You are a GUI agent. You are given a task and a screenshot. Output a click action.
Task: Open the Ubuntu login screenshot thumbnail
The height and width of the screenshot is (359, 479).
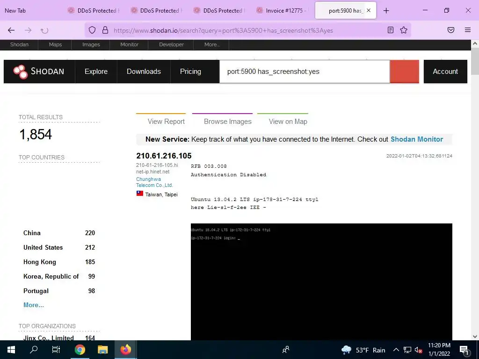(x=321, y=282)
